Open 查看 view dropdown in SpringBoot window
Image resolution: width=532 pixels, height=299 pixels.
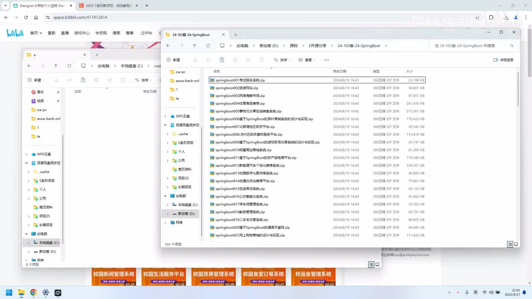point(307,60)
